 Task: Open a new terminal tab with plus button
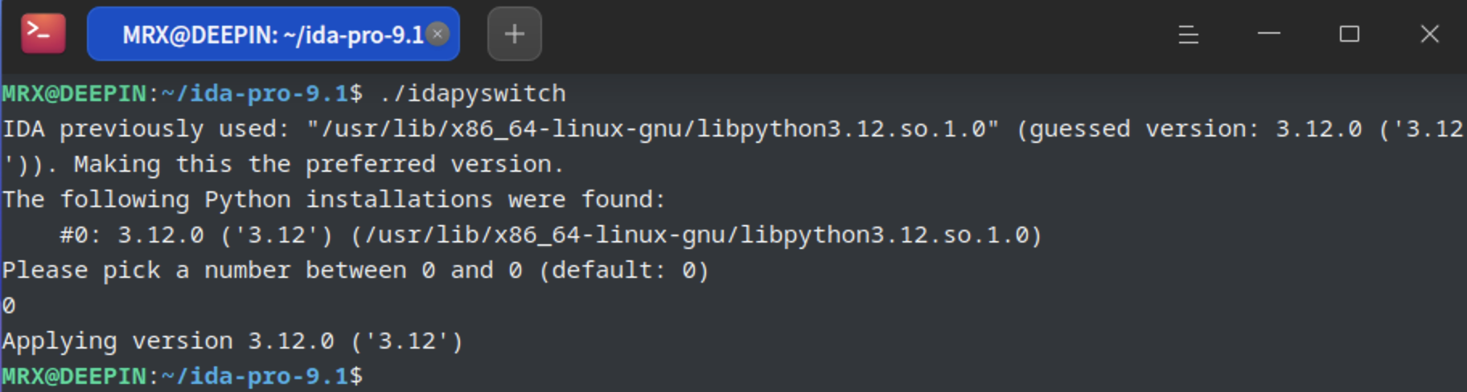point(515,34)
